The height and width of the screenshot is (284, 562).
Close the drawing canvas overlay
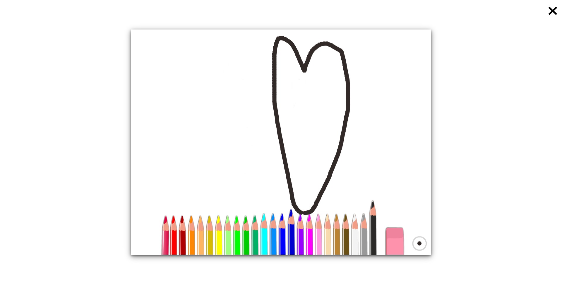pos(553,11)
